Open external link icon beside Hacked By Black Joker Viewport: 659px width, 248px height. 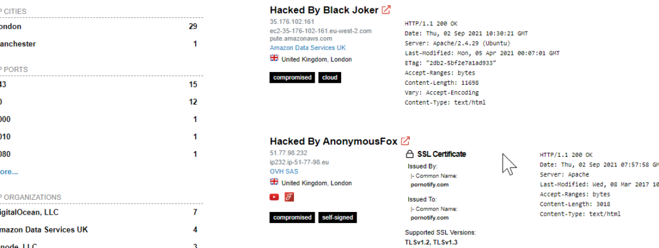click(x=386, y=10)
